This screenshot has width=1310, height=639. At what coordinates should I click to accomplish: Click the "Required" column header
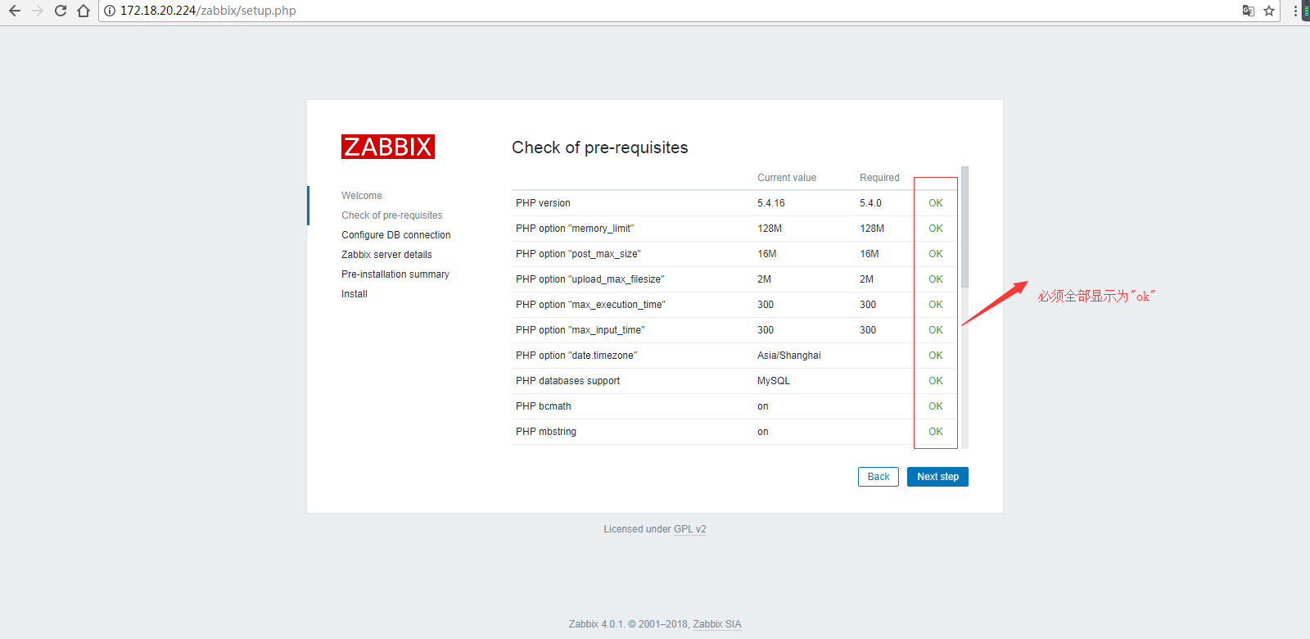tap(879, 178)
